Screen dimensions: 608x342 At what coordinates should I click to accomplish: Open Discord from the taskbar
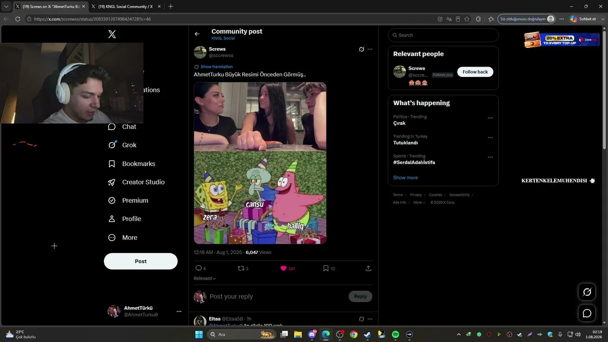pos(312,334)
